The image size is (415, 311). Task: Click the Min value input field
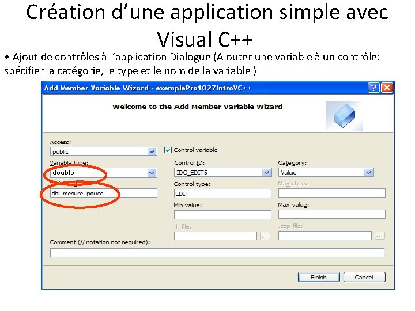(x=222, y=215)
